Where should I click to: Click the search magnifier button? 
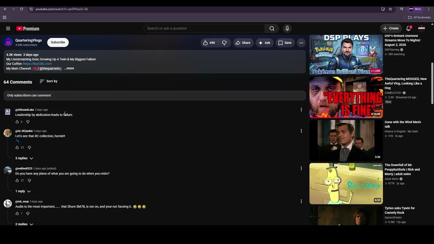272,28
